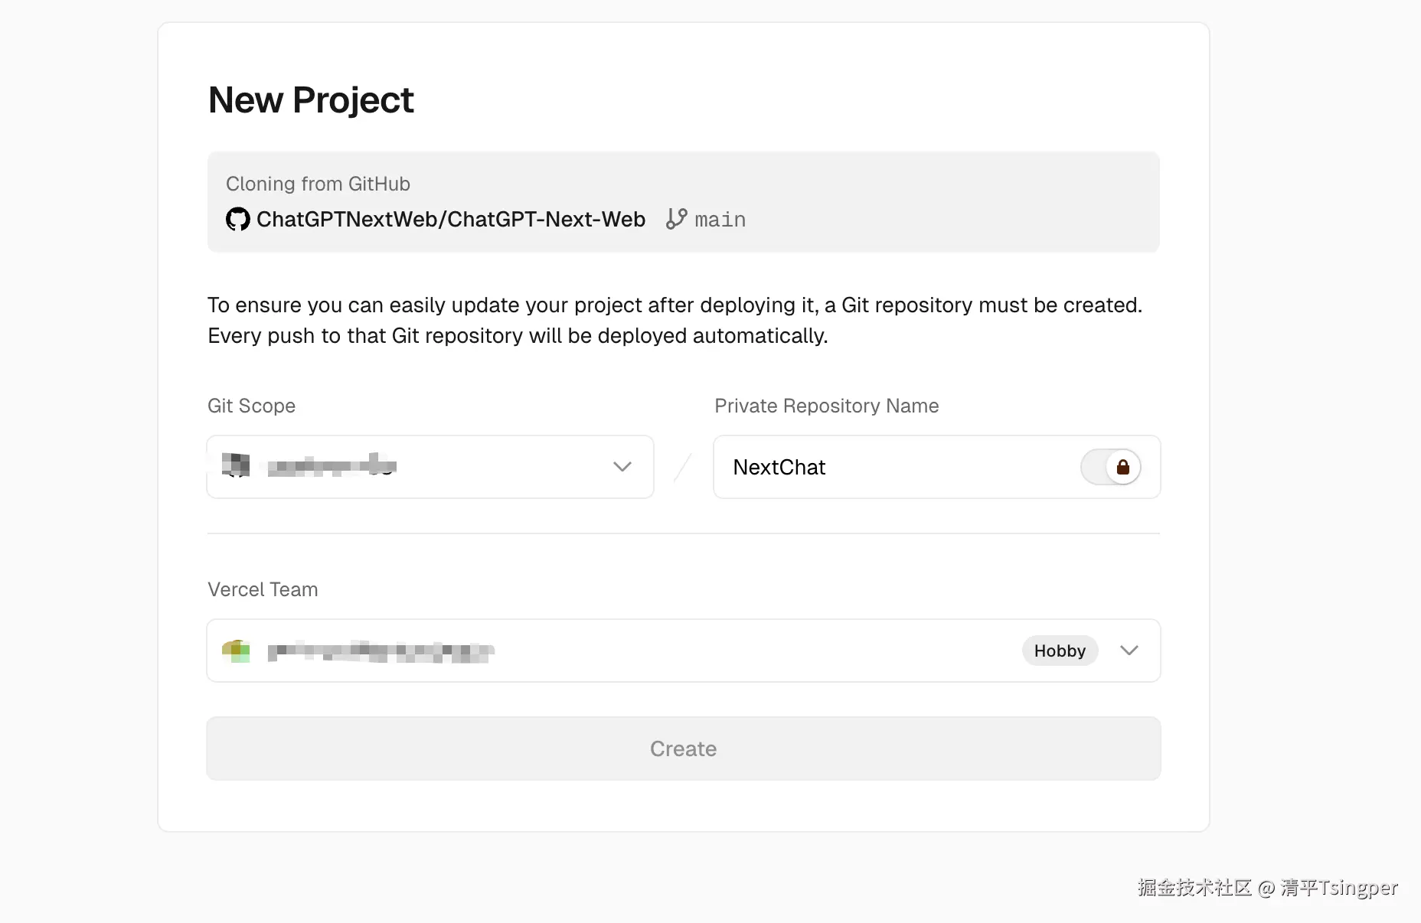Click the Private Repository Name input field
This screenshot has width=1421, height=923.
pos(896,467)
